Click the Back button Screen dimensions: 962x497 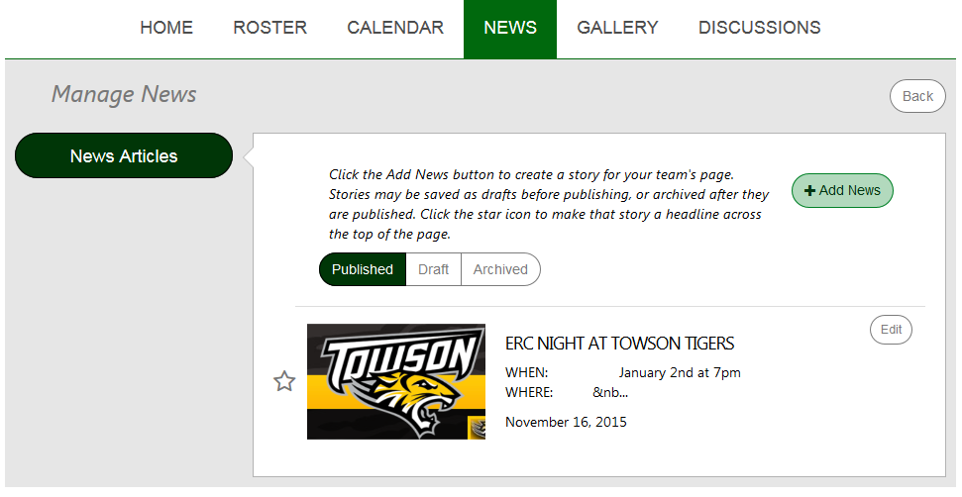[x=917, y=96]
